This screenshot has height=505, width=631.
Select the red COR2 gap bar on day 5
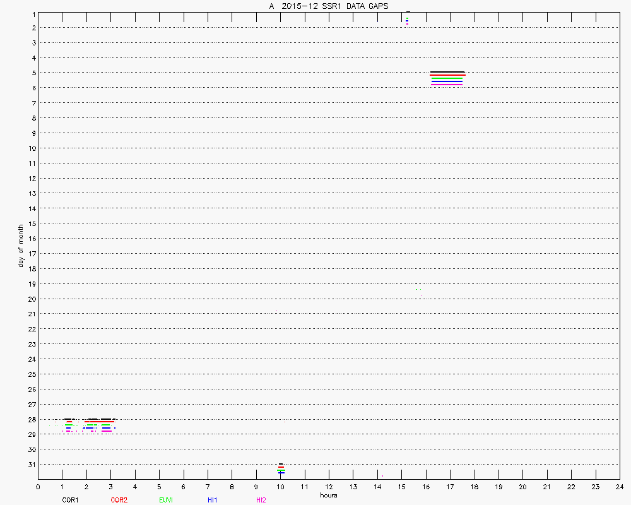pos(447,75)
